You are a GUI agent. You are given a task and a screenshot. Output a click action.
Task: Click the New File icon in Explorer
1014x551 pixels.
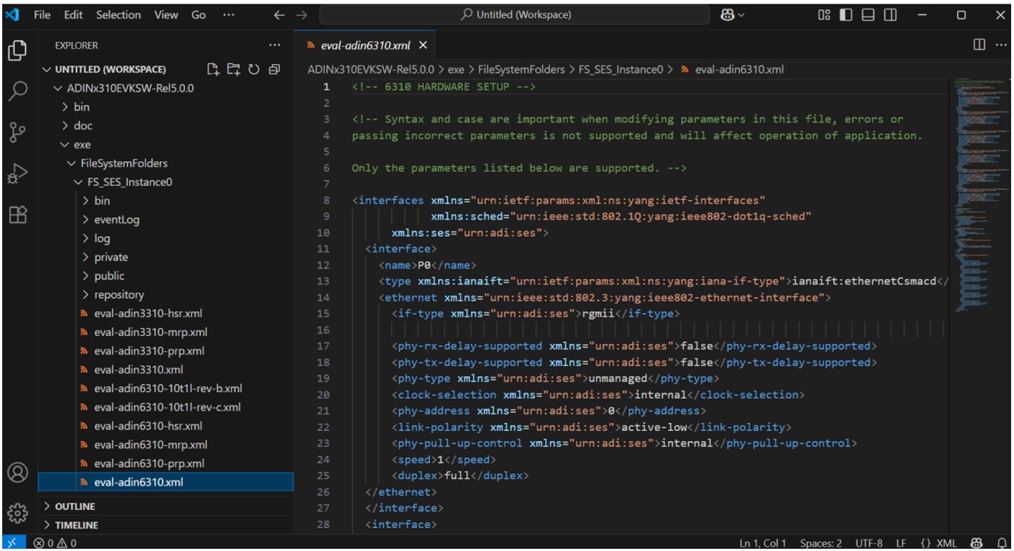tap(213, 69)
